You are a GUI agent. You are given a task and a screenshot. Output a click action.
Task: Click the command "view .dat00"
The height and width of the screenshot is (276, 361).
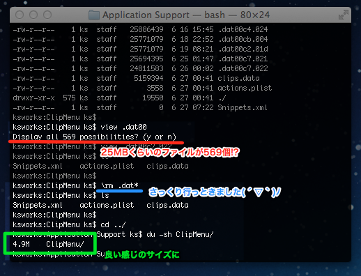(x=123, y=127)
